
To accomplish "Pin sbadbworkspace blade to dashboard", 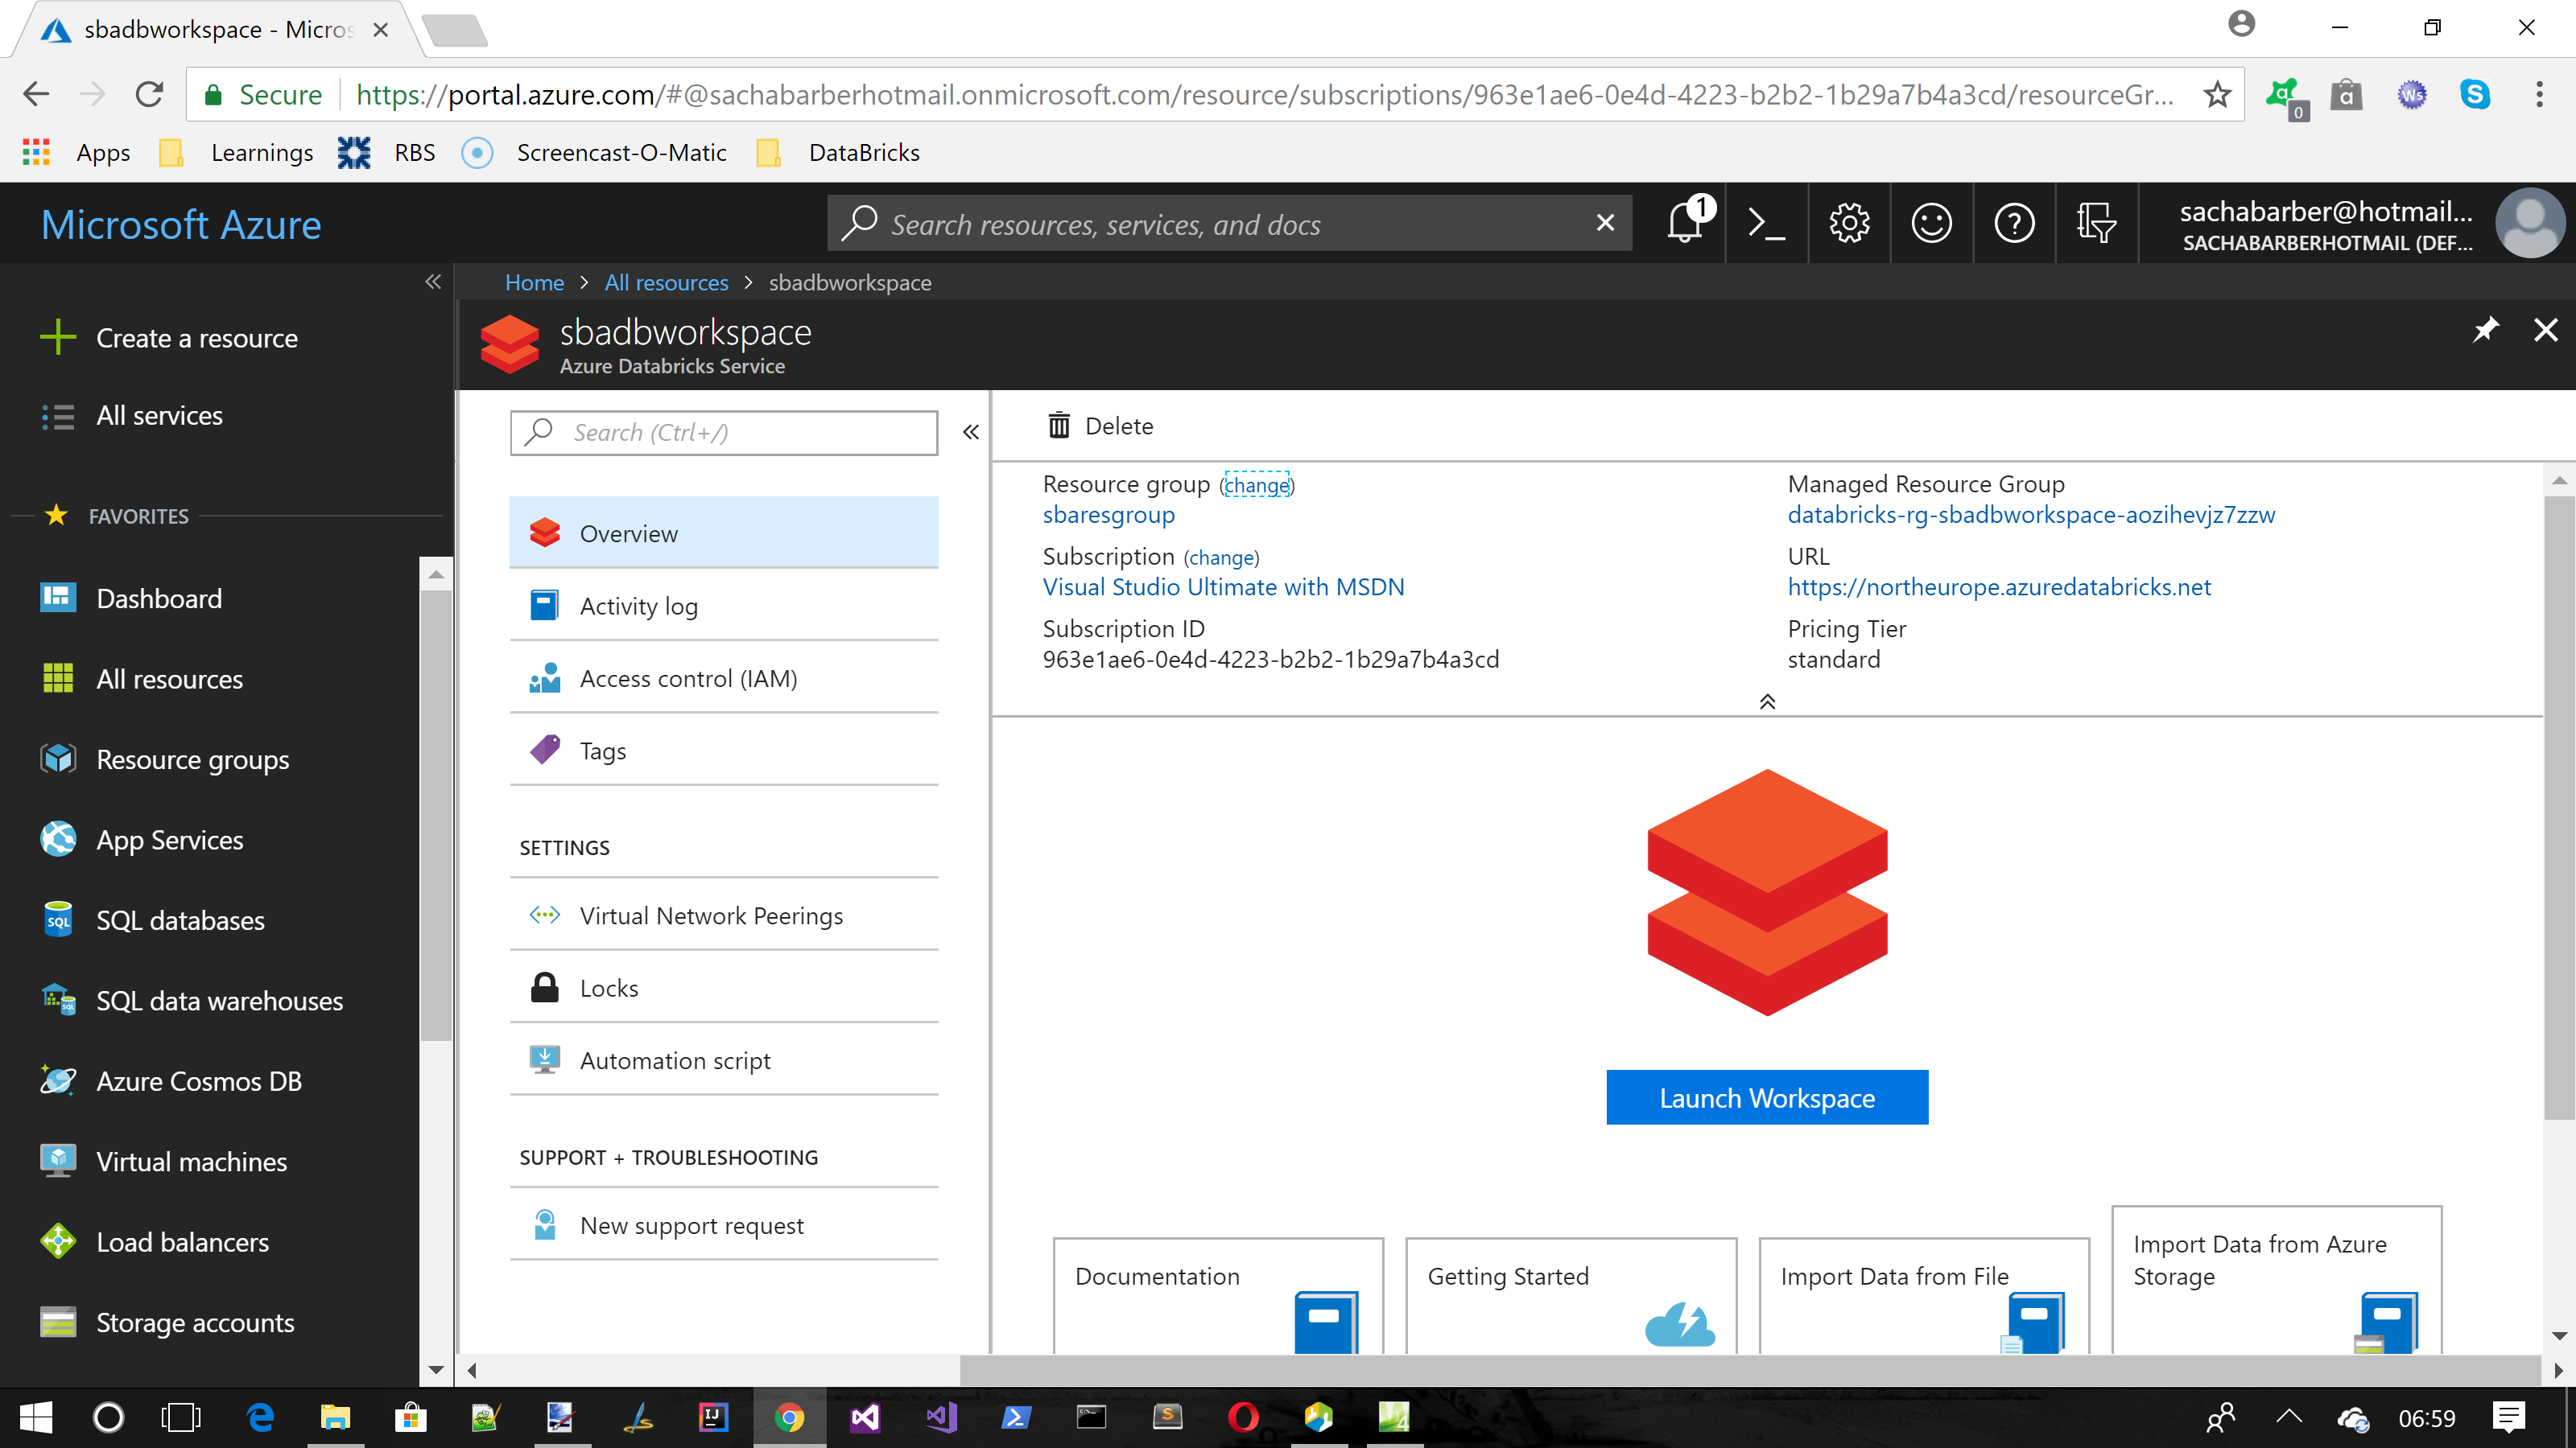I will click(x=2486, y=330).
